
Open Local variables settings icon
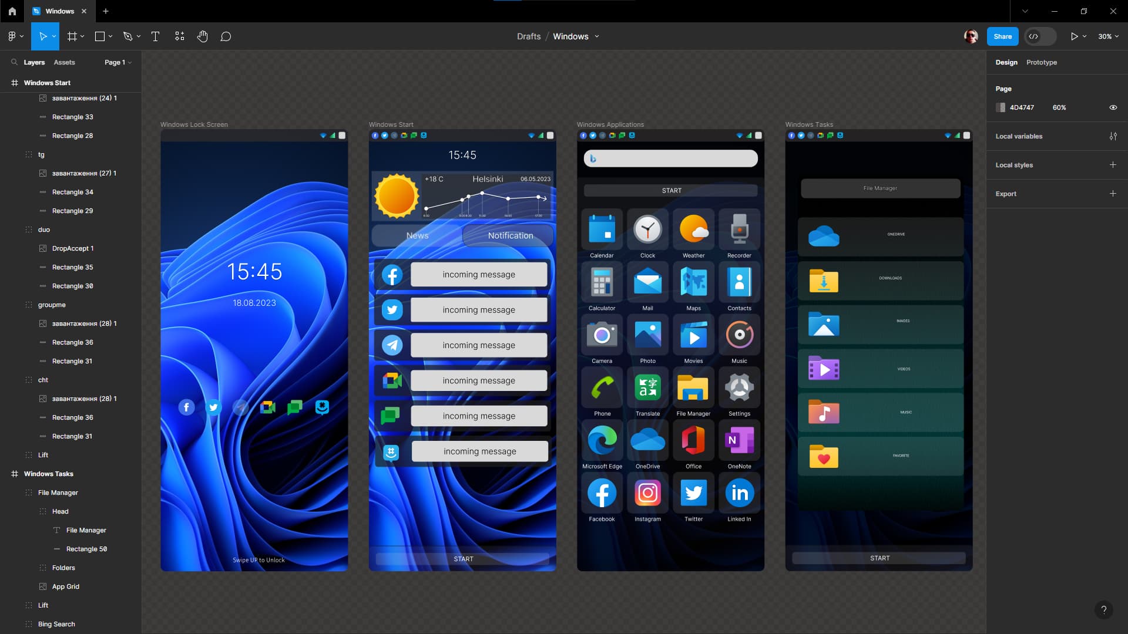[x=1113, y=136]
